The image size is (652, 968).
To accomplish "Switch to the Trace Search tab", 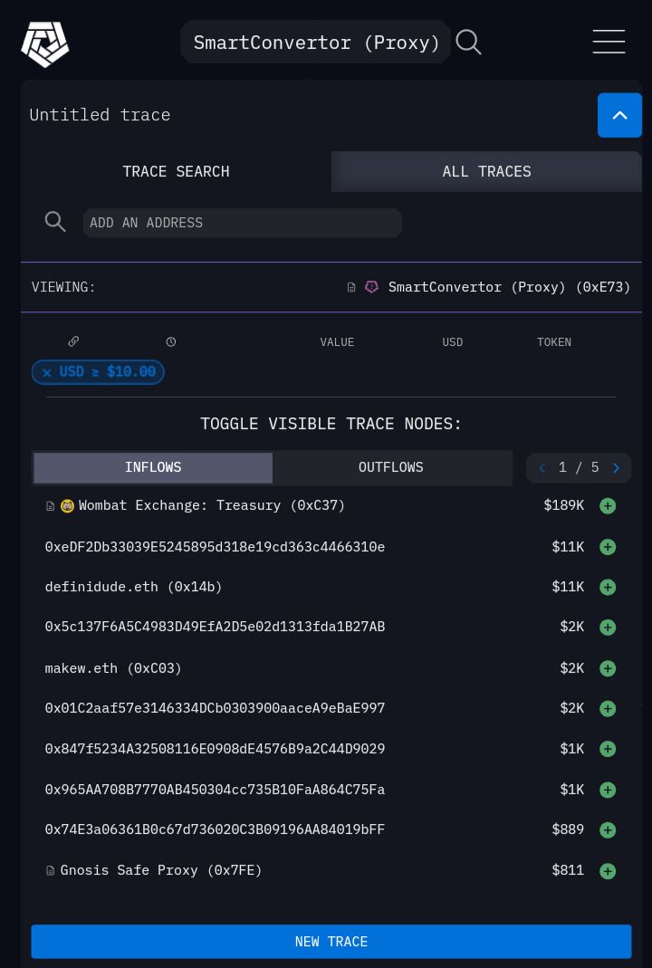I will [176, 171].
